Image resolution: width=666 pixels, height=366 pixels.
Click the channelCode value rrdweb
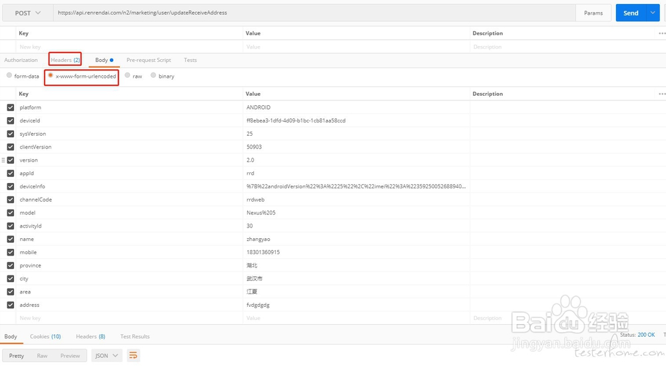255,200
